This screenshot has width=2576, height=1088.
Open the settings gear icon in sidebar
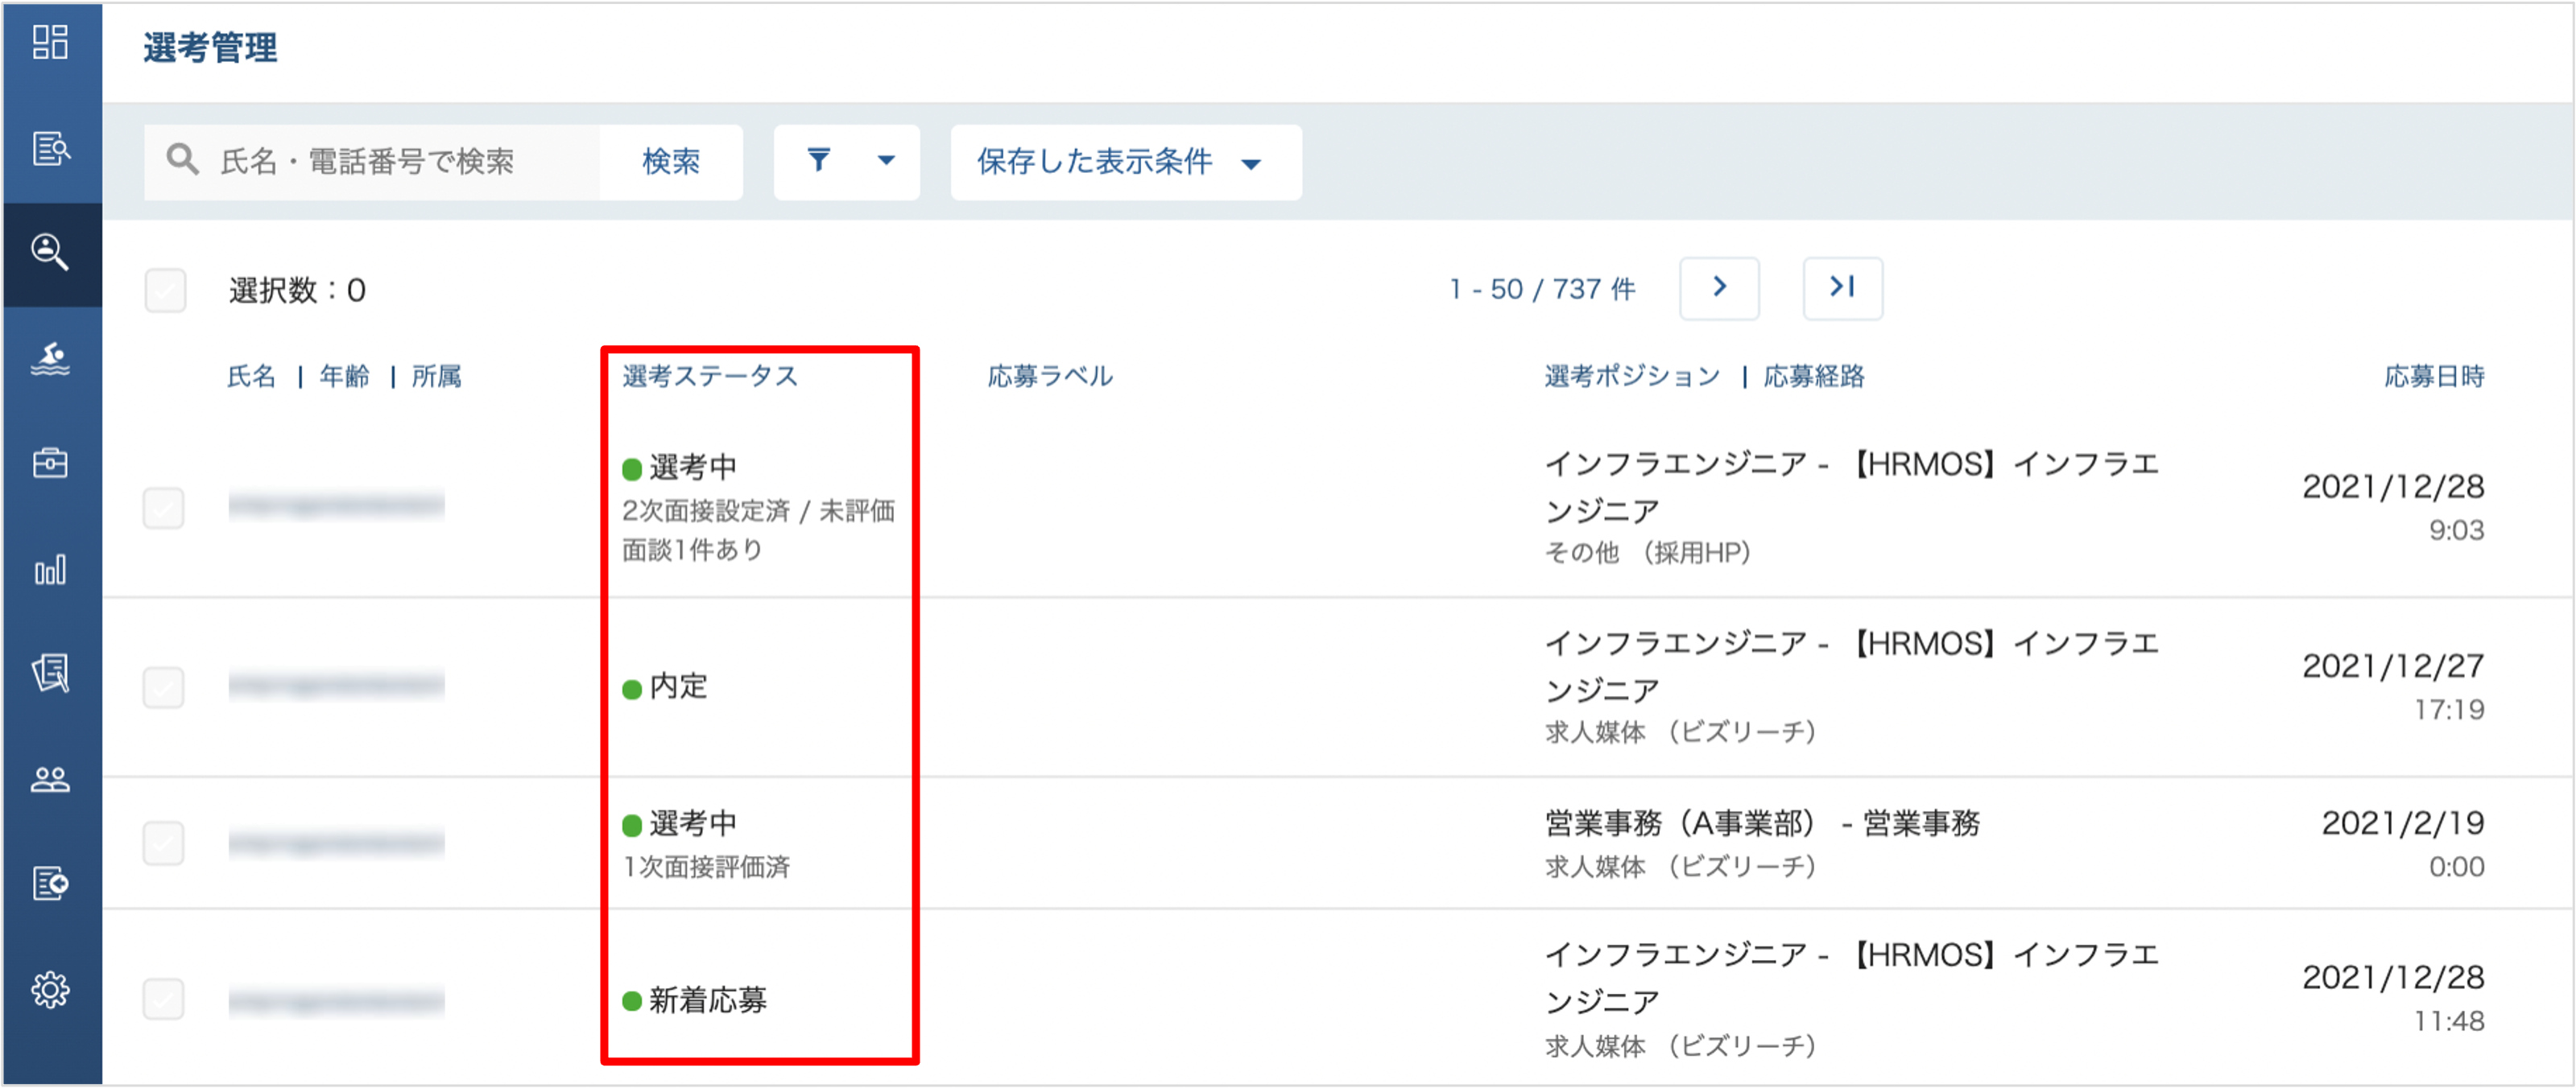(x=50, y=990)
